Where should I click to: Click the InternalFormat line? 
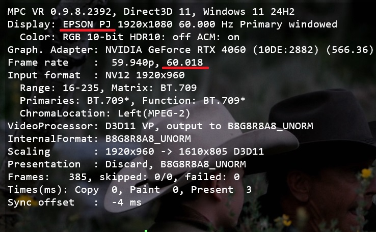(x=99, y=139)
